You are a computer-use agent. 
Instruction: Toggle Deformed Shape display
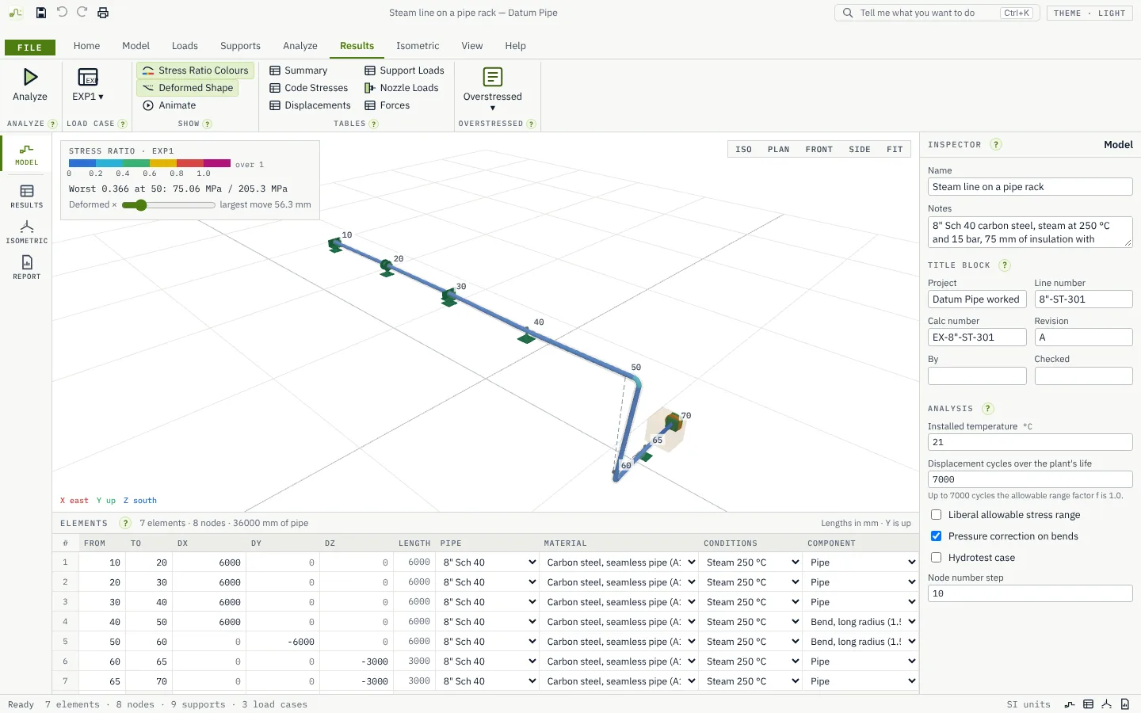click(188, 88)
